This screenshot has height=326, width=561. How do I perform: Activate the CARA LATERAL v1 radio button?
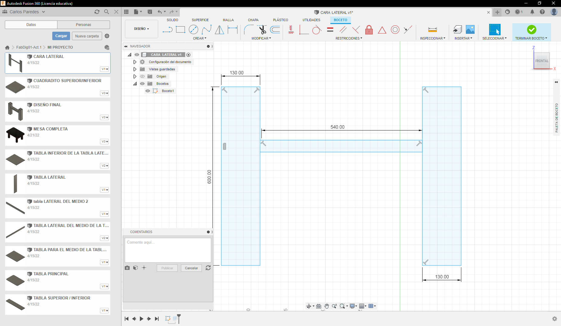pyautogui.click(x=189, y=55)
